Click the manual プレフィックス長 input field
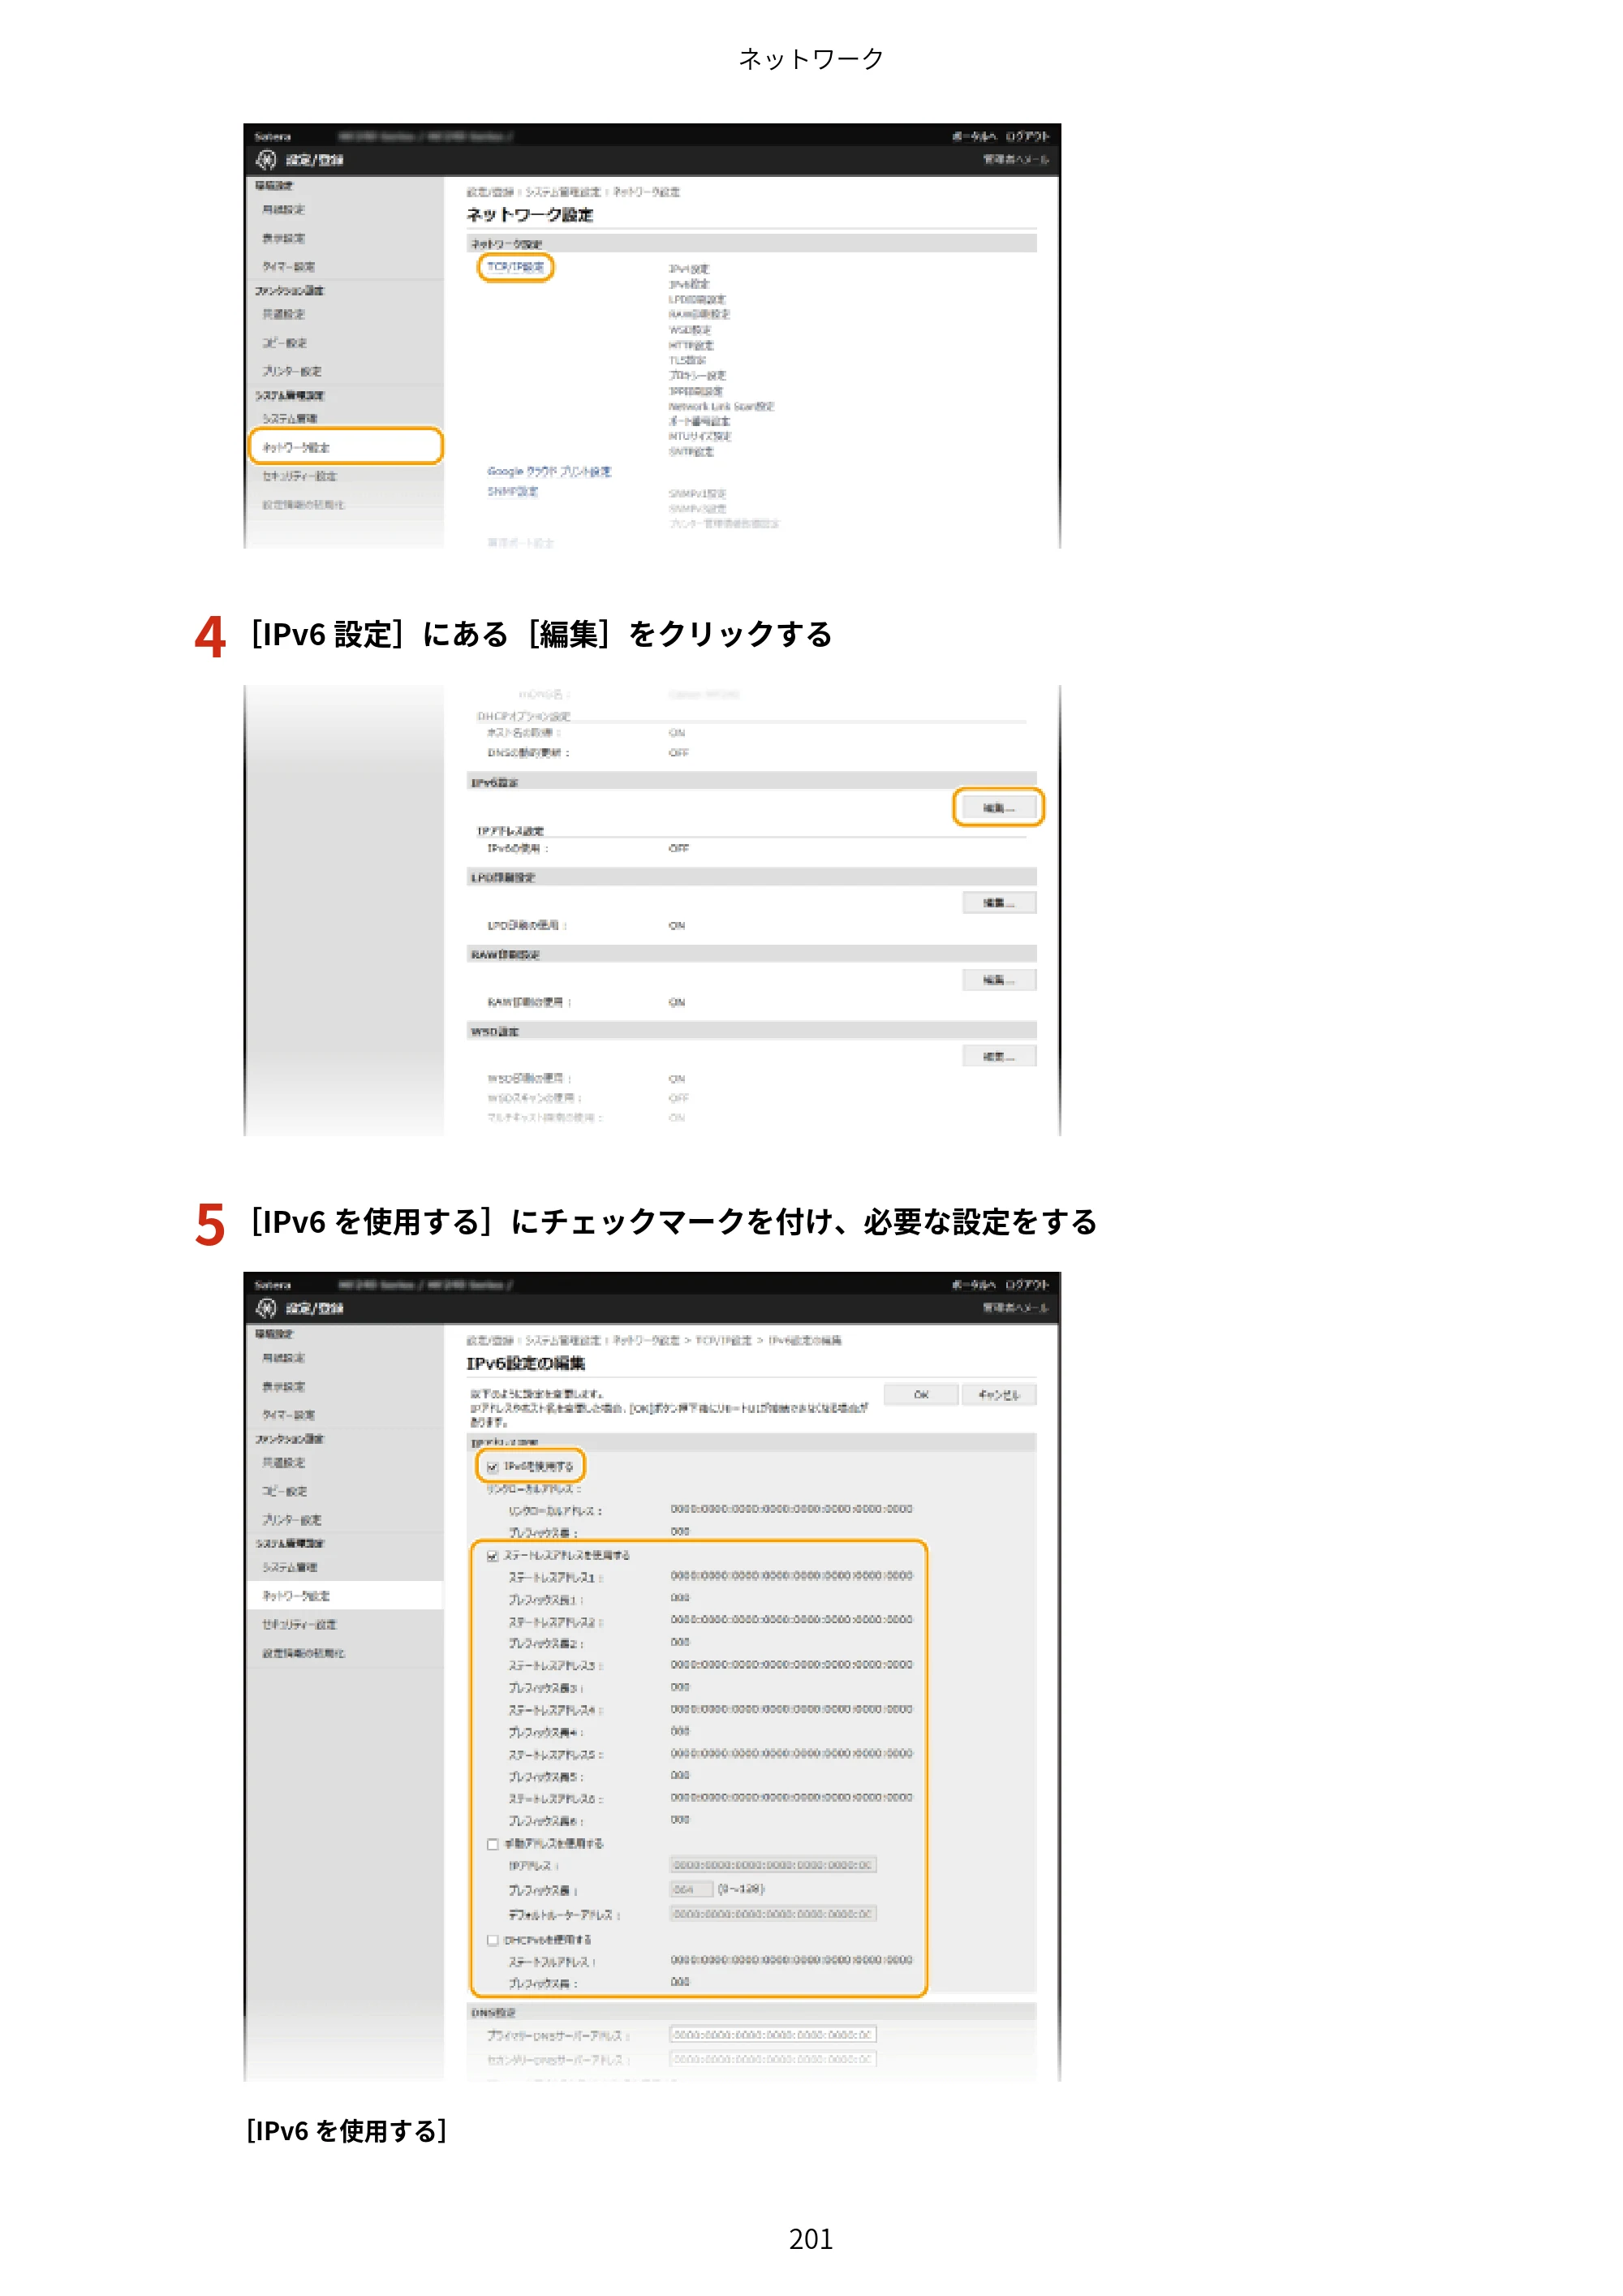 click(x=691, y=1889)
